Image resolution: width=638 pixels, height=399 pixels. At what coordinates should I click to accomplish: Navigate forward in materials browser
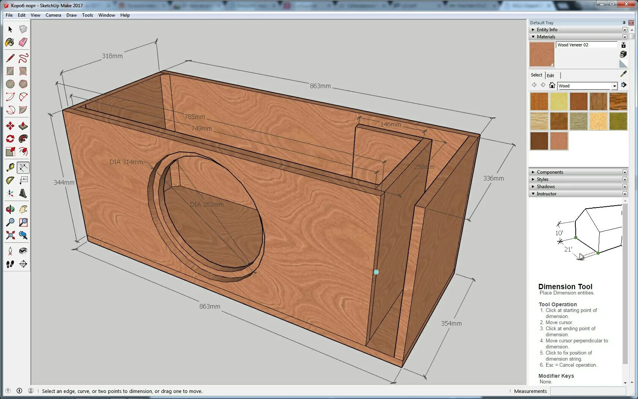(543, 85)
